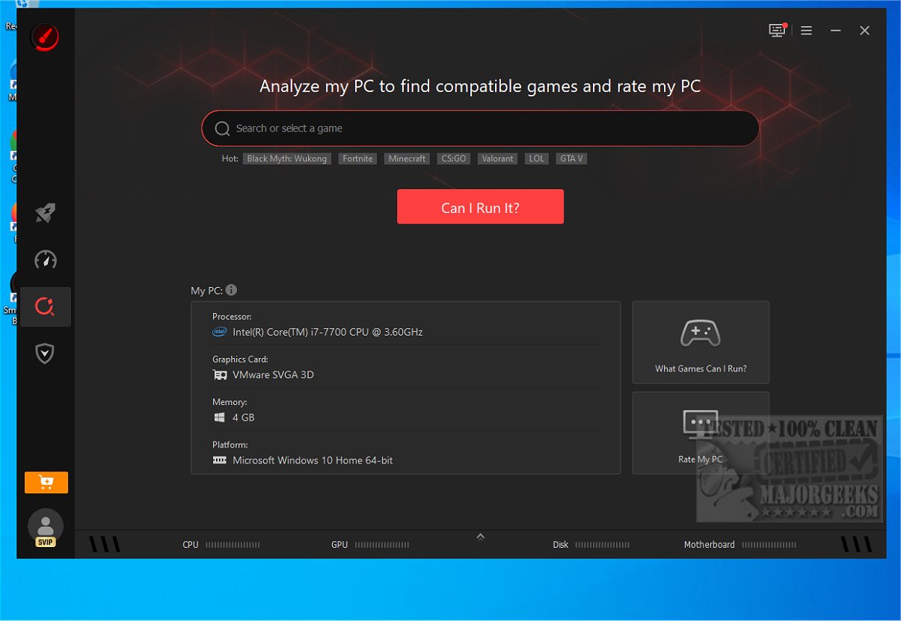
Task: Select the GTA V hot tag
Action: pos(571,158)
